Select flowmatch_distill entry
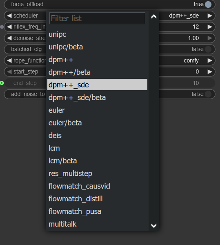 tap(97, 198)
